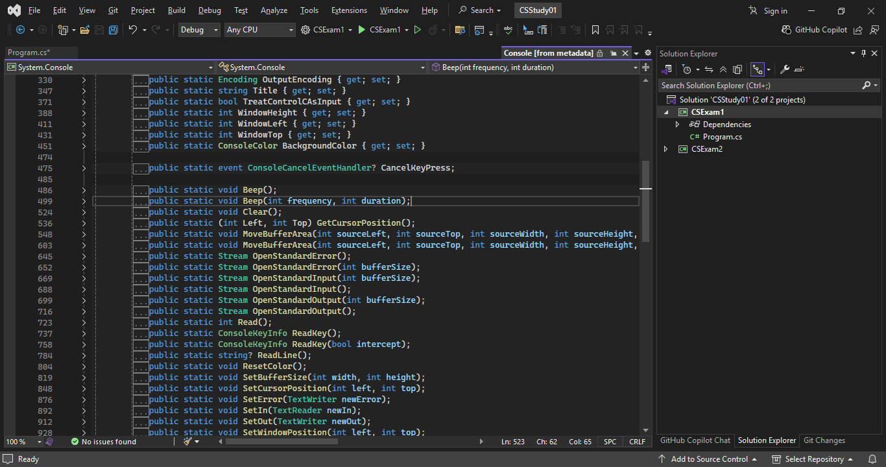Click the Show All Files icon
Viewport: 886px width, 467px height.
[x=737, y=69]
